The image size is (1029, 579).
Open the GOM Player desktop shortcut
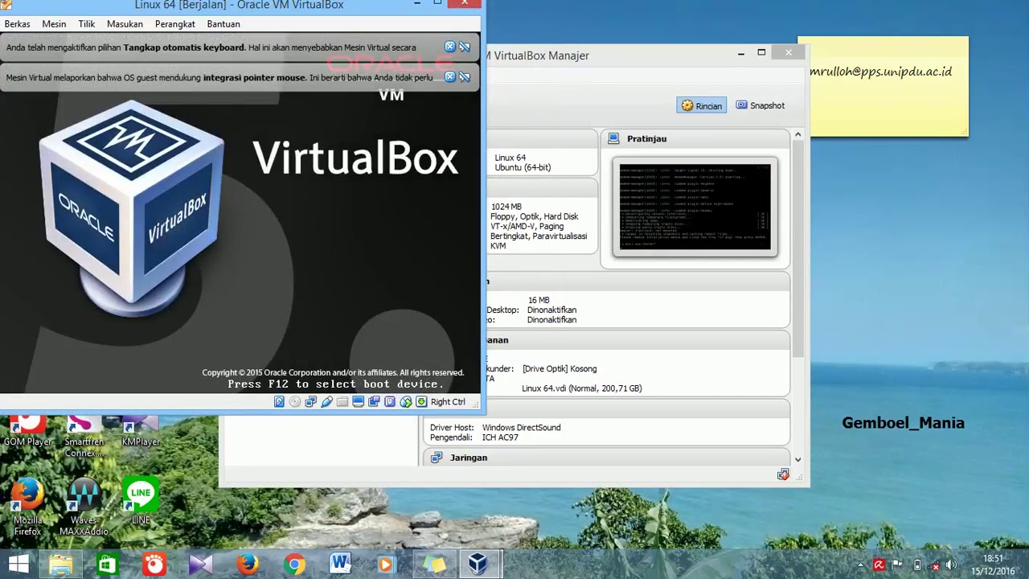tap(27, 429)
